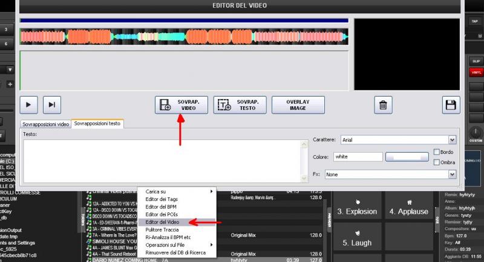
Task: Choose Editor dei POIs from the context menu
Action: point(177,214)
